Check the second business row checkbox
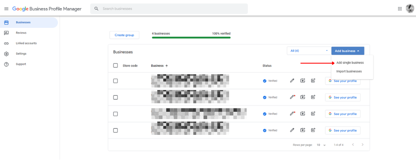This screenshot has width=416, height=162. [x=115, y=97]
